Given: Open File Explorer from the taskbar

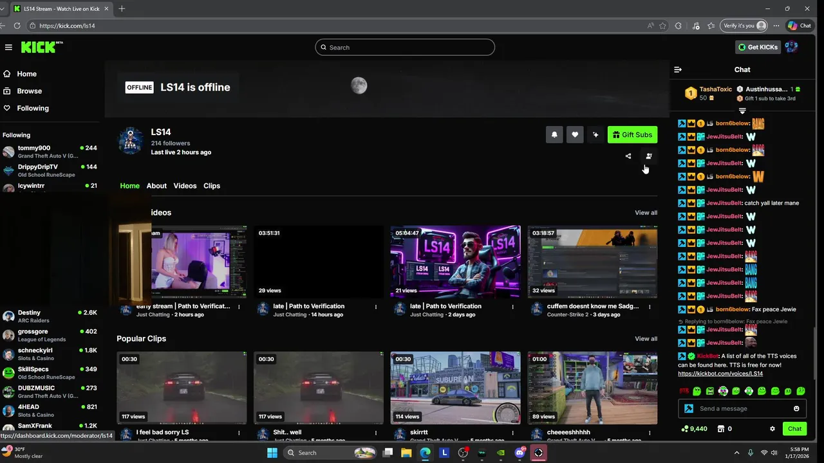Looking at the screenshot, I should (x=406, y=453).
